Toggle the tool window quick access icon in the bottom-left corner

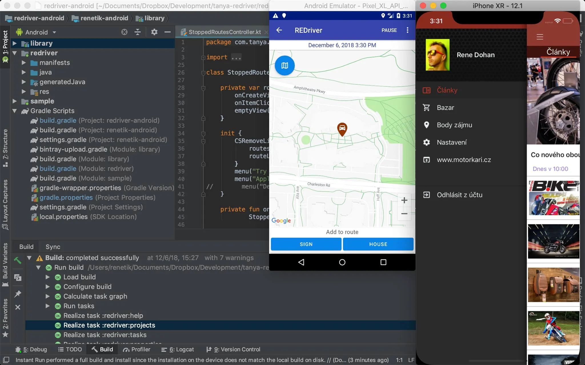(x=6, y=360)
